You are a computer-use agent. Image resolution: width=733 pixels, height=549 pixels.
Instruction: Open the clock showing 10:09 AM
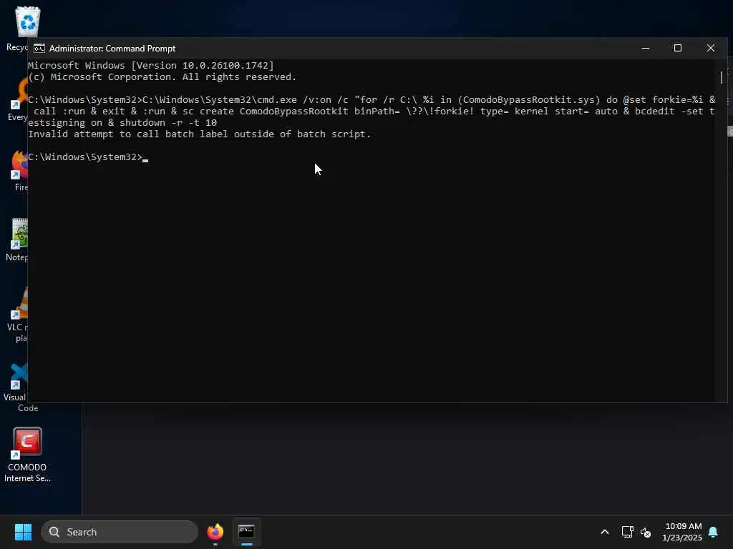point(682,532)
